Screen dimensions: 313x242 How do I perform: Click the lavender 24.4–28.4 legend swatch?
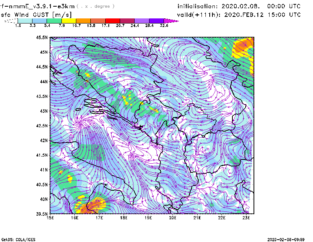142,21
